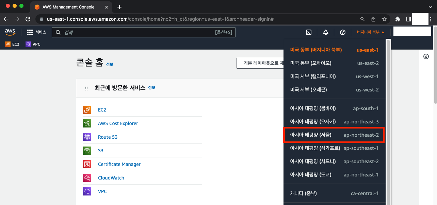The height and width of the screenshot is (205, 437).
Task: Open the CloudShell terminal icon
Action: (309, 32)
